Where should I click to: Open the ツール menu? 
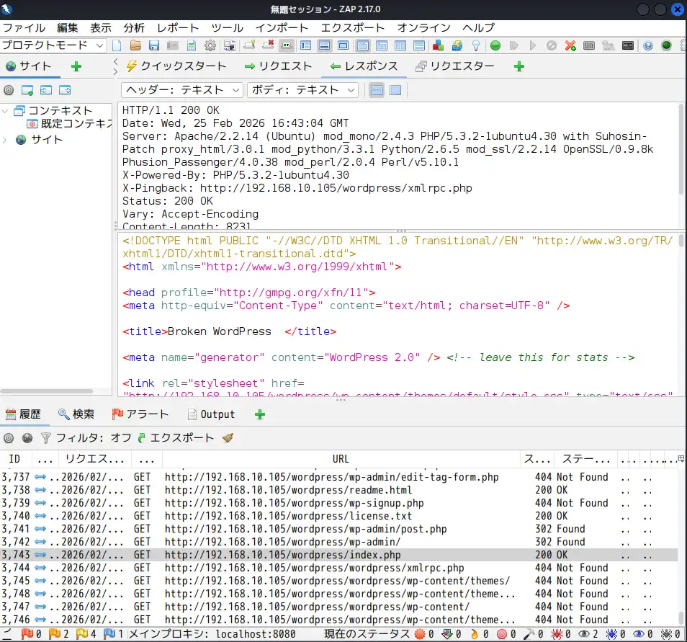point(227,27)
